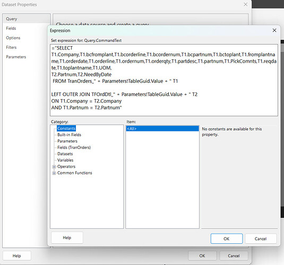Image resolution: width=284 pixels, height=265 pixels.
Task: Choose the <All> item in list
Action: click(162, 129)
